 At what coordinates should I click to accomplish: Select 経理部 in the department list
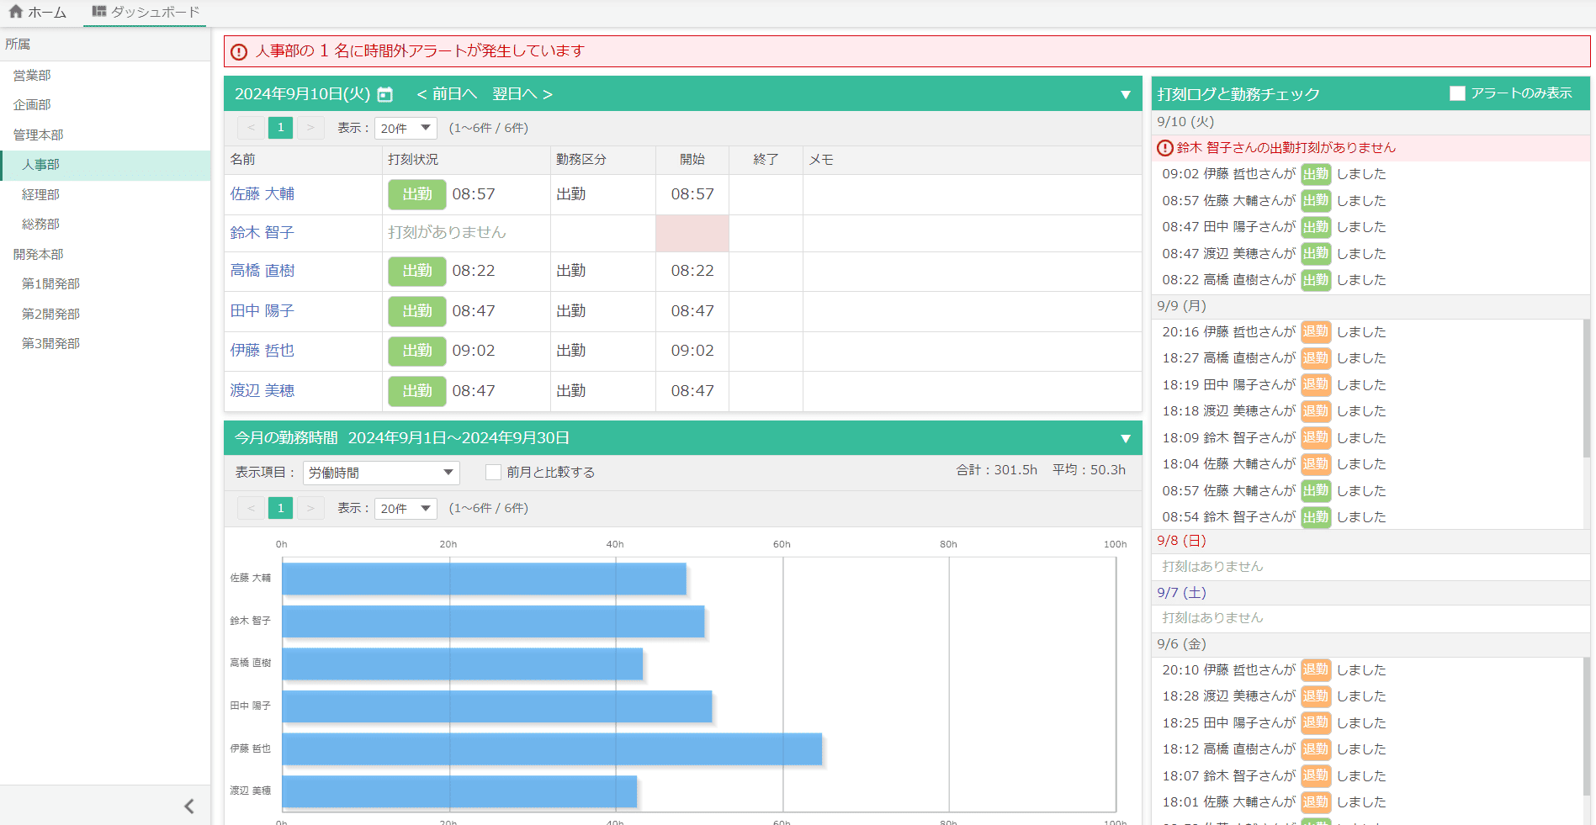(40, 194)
